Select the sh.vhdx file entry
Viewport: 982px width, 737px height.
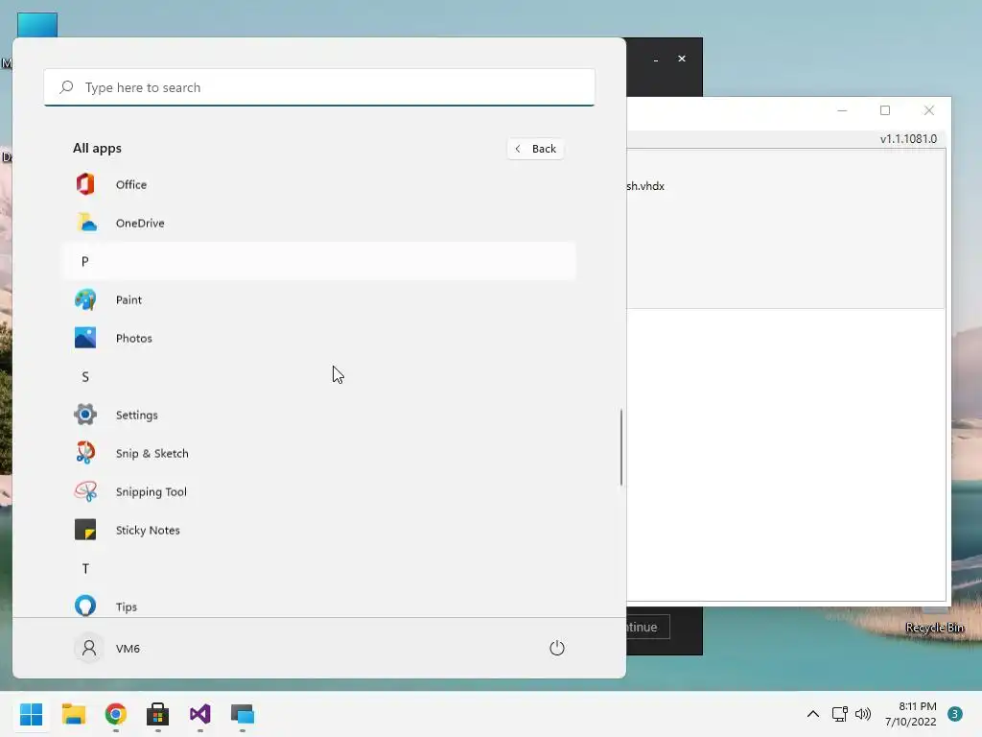click(645, 186)
